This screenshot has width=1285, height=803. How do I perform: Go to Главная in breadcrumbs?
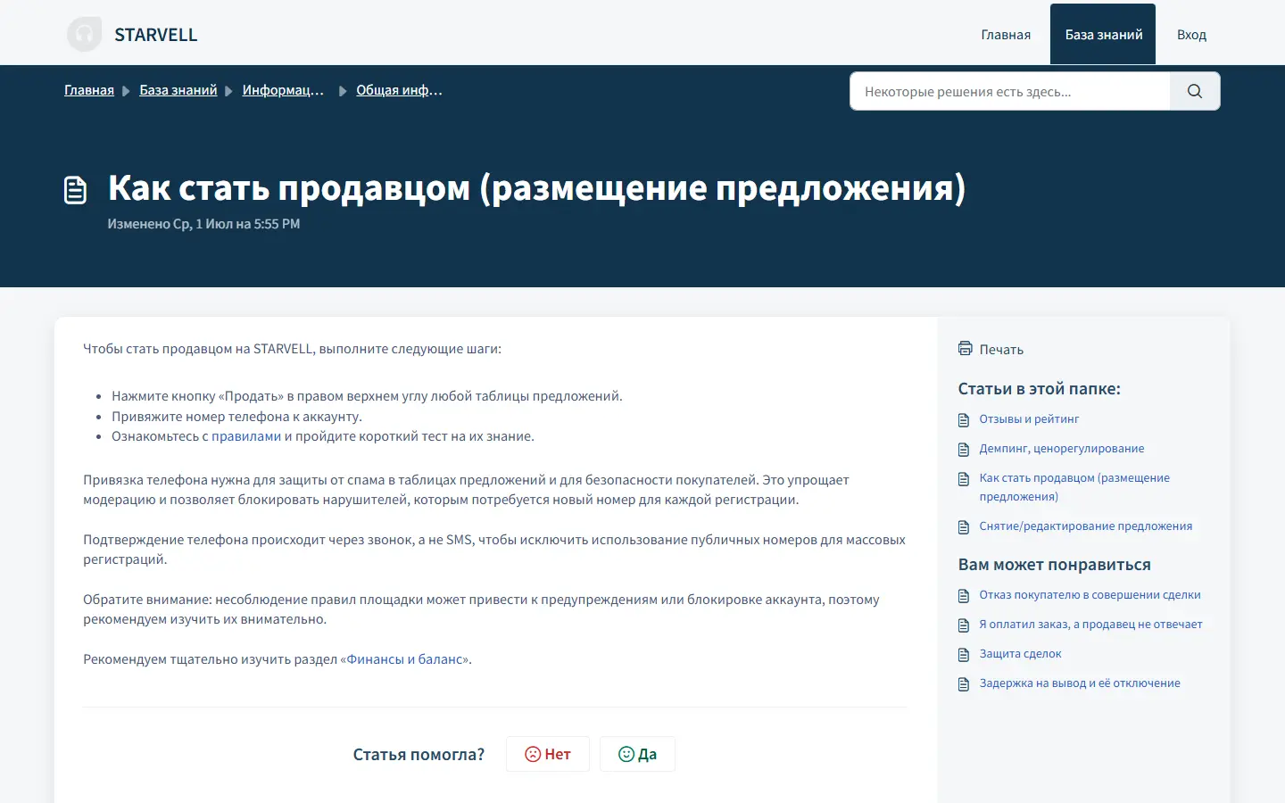pos(89,90)
